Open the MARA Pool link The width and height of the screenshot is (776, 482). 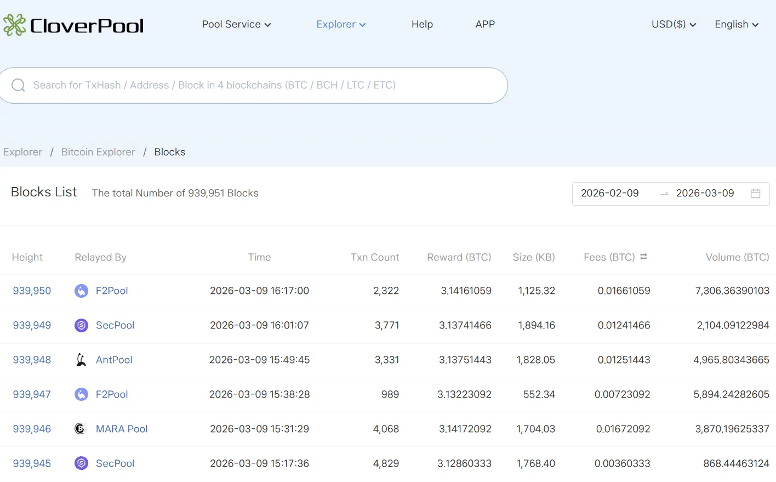point(122,429)
